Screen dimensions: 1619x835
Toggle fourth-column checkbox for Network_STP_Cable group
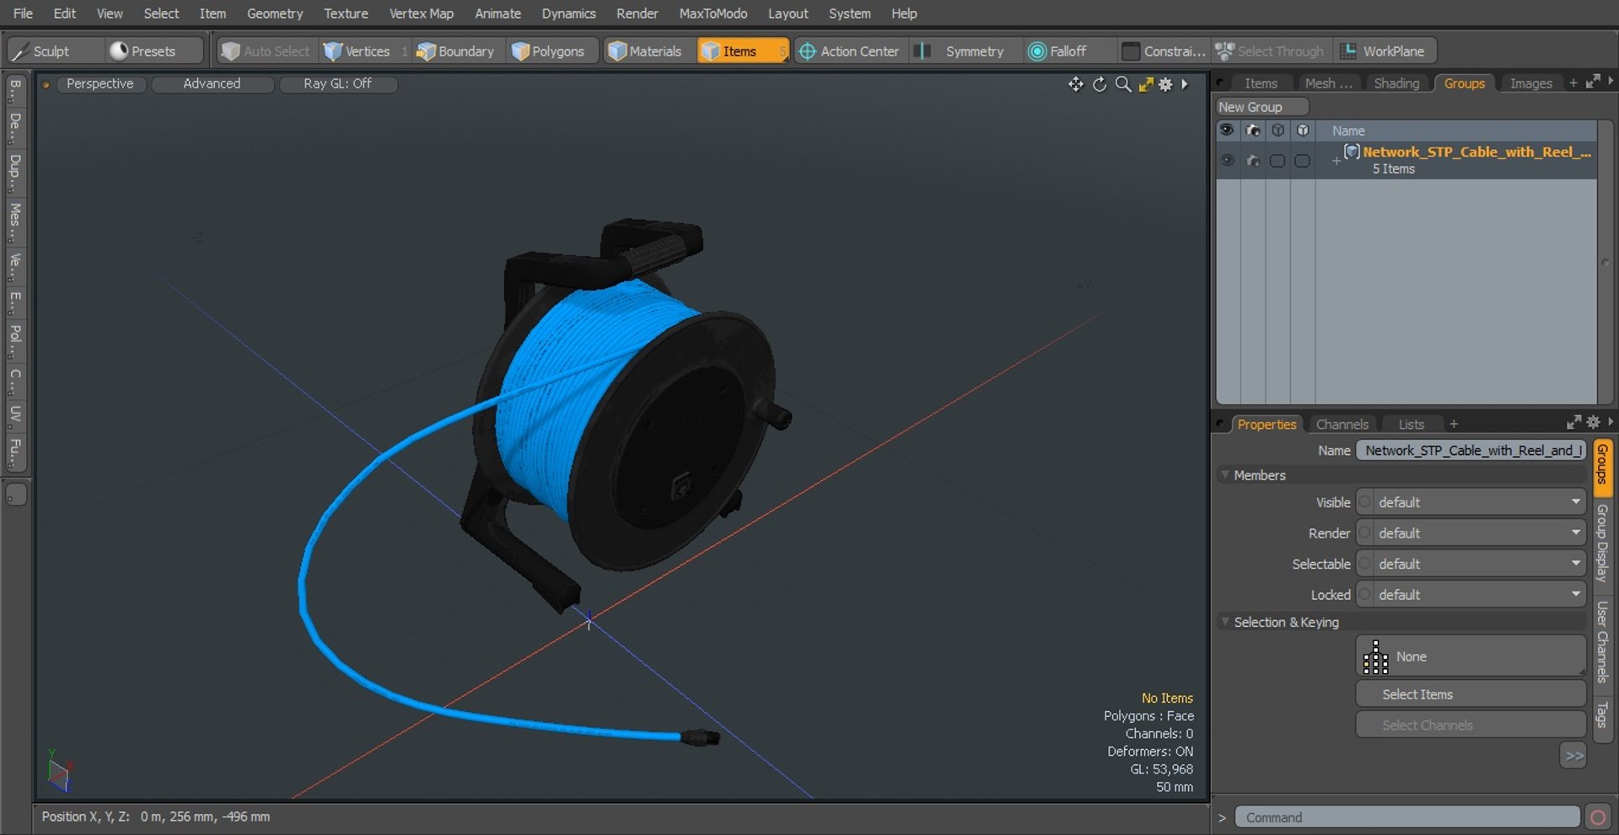pos(1303,160)
